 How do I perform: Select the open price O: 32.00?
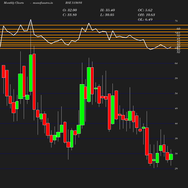point(70,10)
